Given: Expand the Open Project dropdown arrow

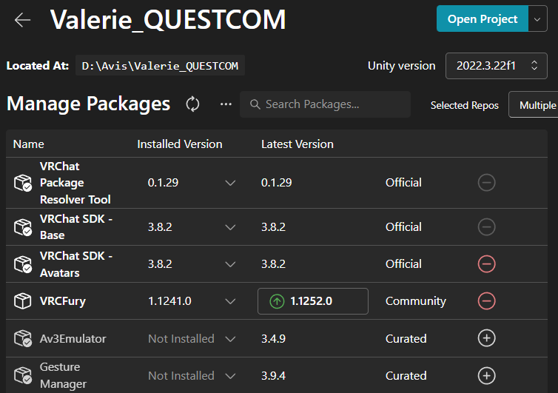Looking at the screenshot, I should [x=538, y=19].
